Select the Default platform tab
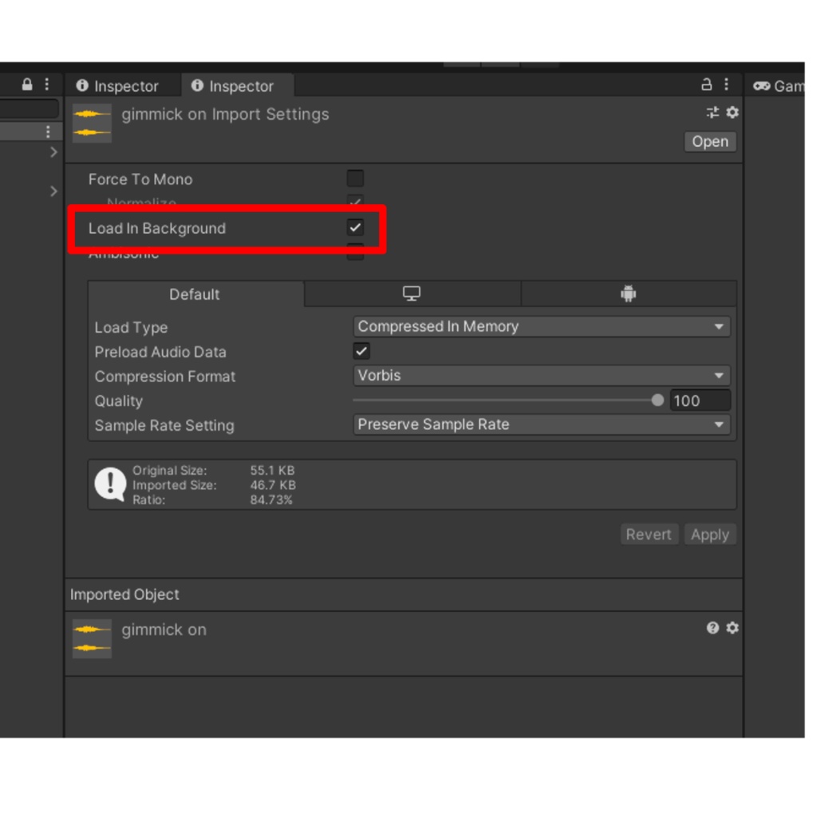The image size is (817, 817). click(195, 294)
